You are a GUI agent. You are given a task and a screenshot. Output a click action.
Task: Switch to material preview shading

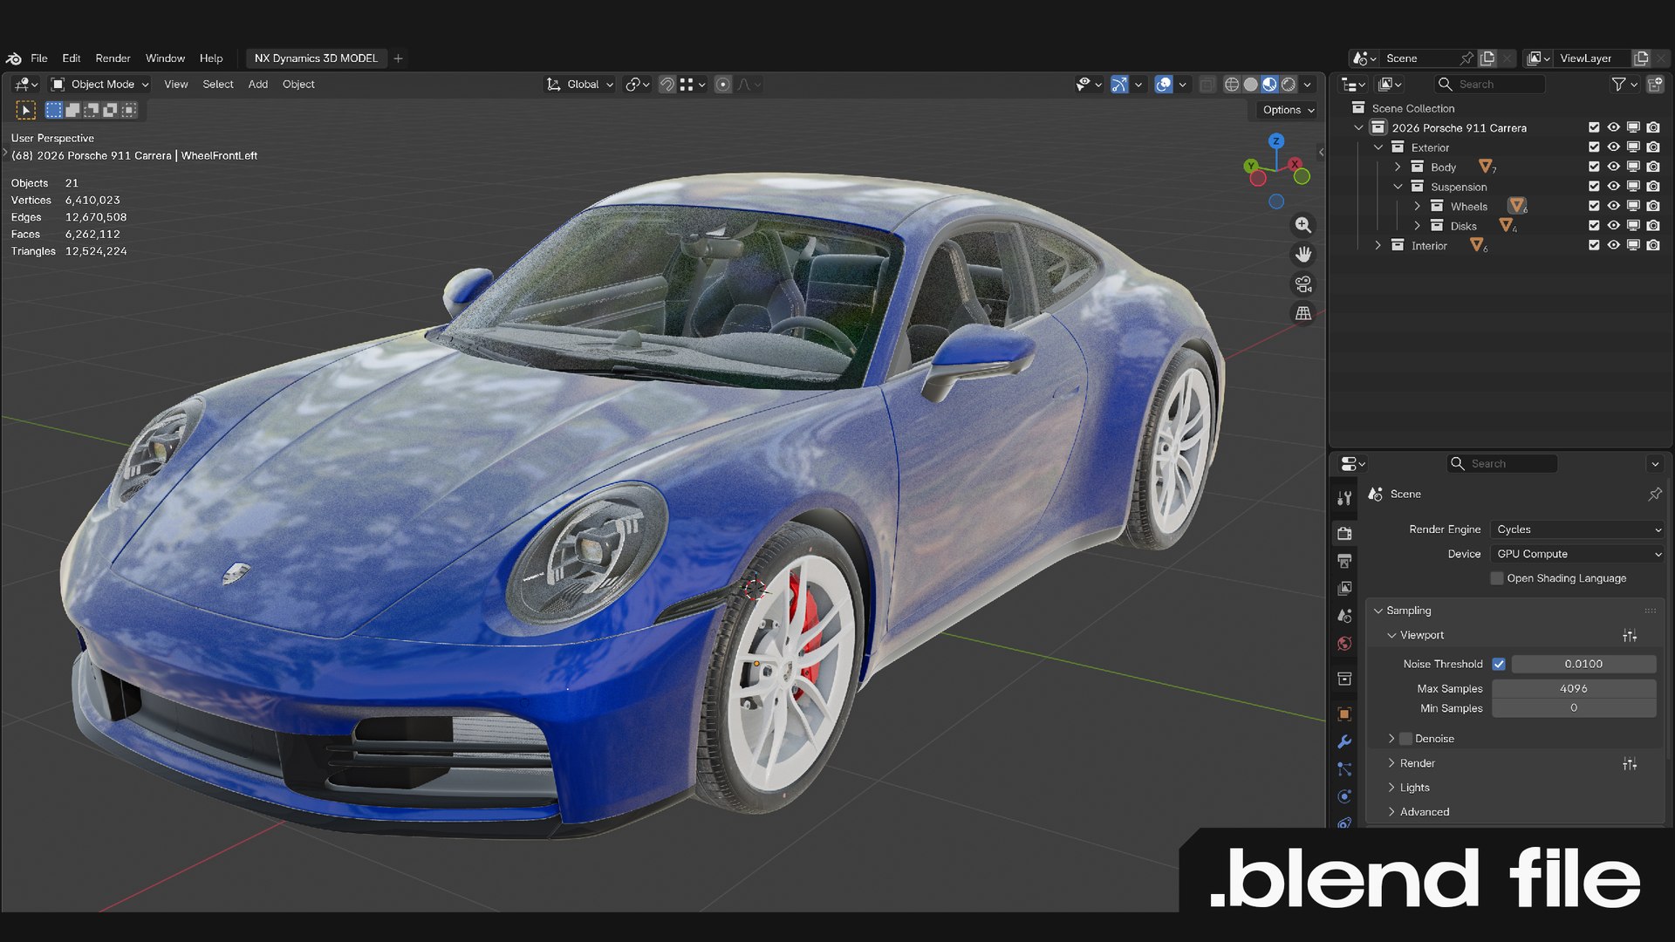pyautogui.click(x=1269, y=85)
